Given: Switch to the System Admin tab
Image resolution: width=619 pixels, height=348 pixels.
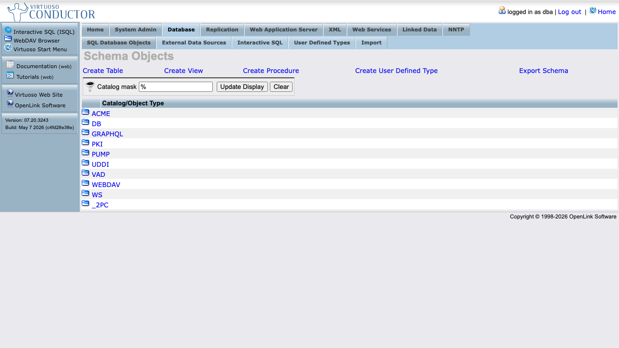Looking at the screenshot, I should 135,29.
